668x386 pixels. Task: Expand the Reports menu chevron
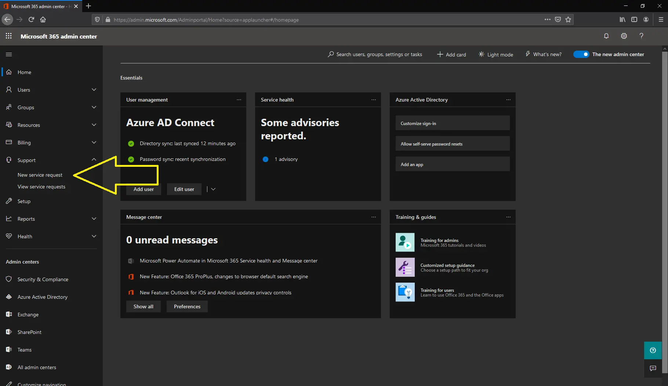(94, 218)
